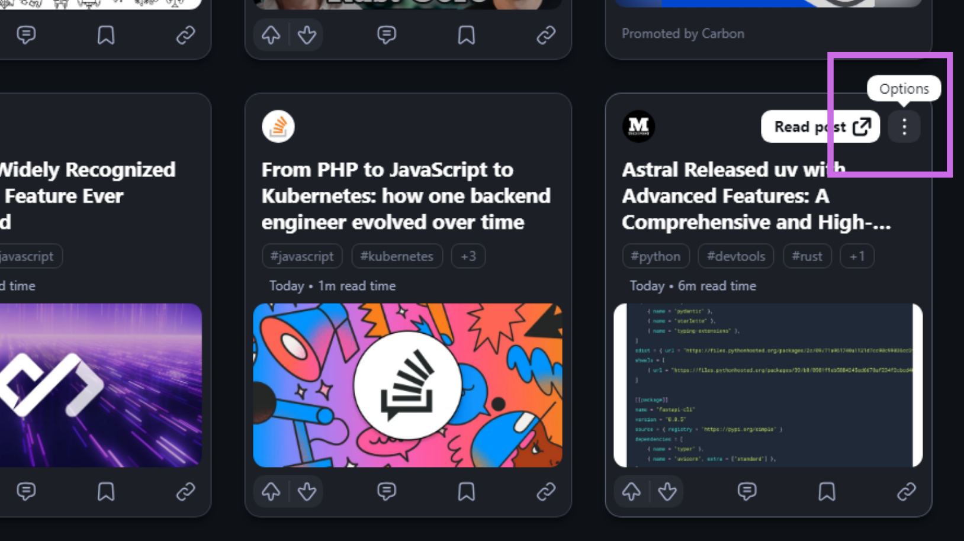Viewport: 964px width, 541px height.
Task: Open the #javascript tag on PHP post
Action: [302, 256]
